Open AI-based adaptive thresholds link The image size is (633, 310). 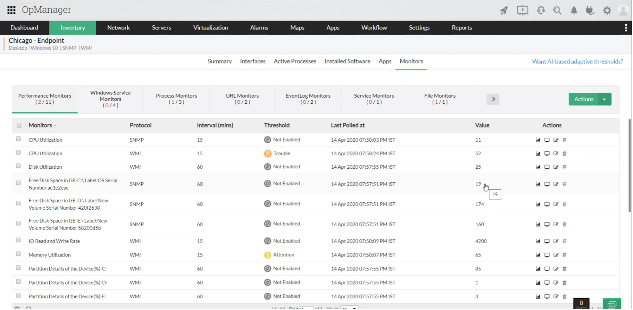click(577, 62)
